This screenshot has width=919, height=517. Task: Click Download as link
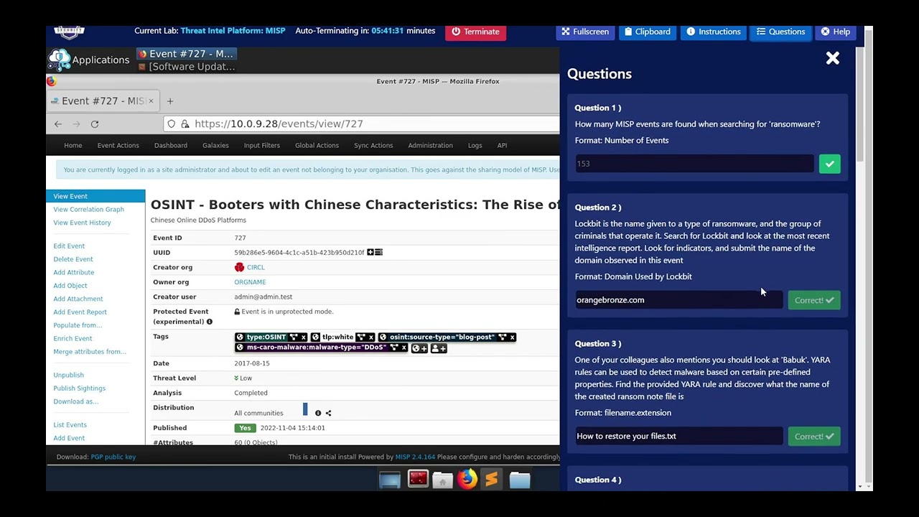coord(76,401)
